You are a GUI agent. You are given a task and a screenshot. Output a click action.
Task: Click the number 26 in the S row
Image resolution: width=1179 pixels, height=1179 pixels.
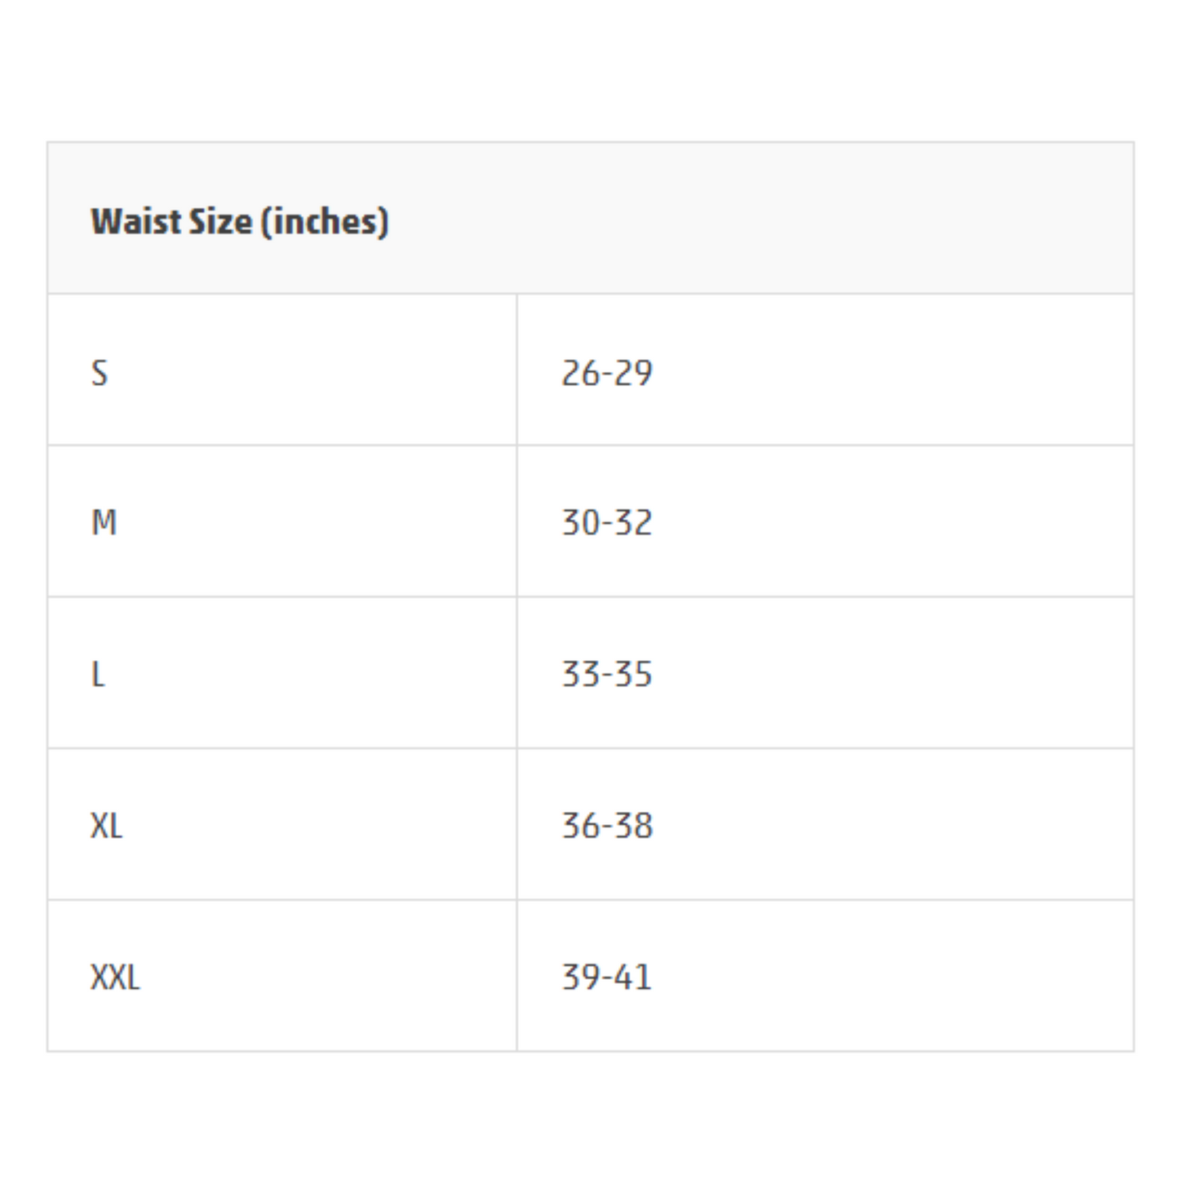(581, 373)
